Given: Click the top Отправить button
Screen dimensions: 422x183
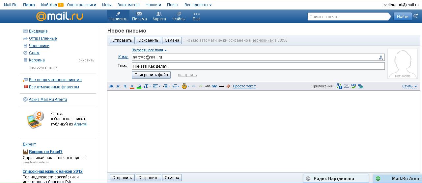Looking at the screenshot, I should coord(122,40).
